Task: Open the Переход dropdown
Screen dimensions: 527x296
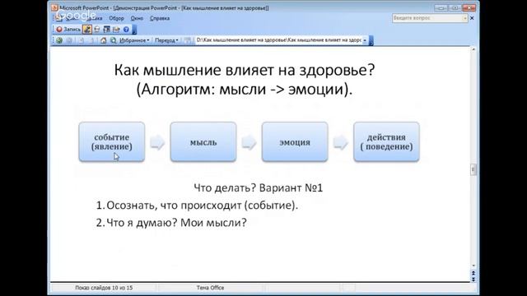Action: (x=166, y=40)
